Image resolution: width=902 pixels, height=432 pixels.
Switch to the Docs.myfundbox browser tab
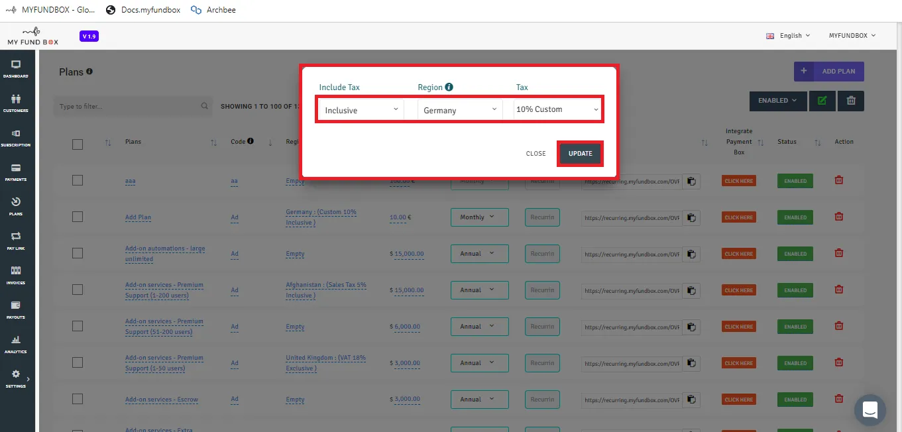143,10
